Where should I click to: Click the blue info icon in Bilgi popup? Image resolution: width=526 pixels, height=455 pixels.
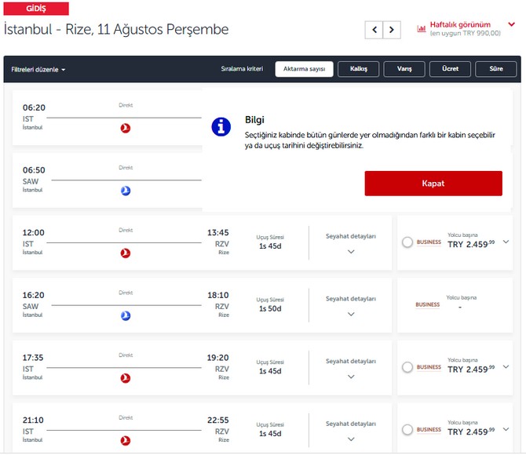(x=222, y=126)
